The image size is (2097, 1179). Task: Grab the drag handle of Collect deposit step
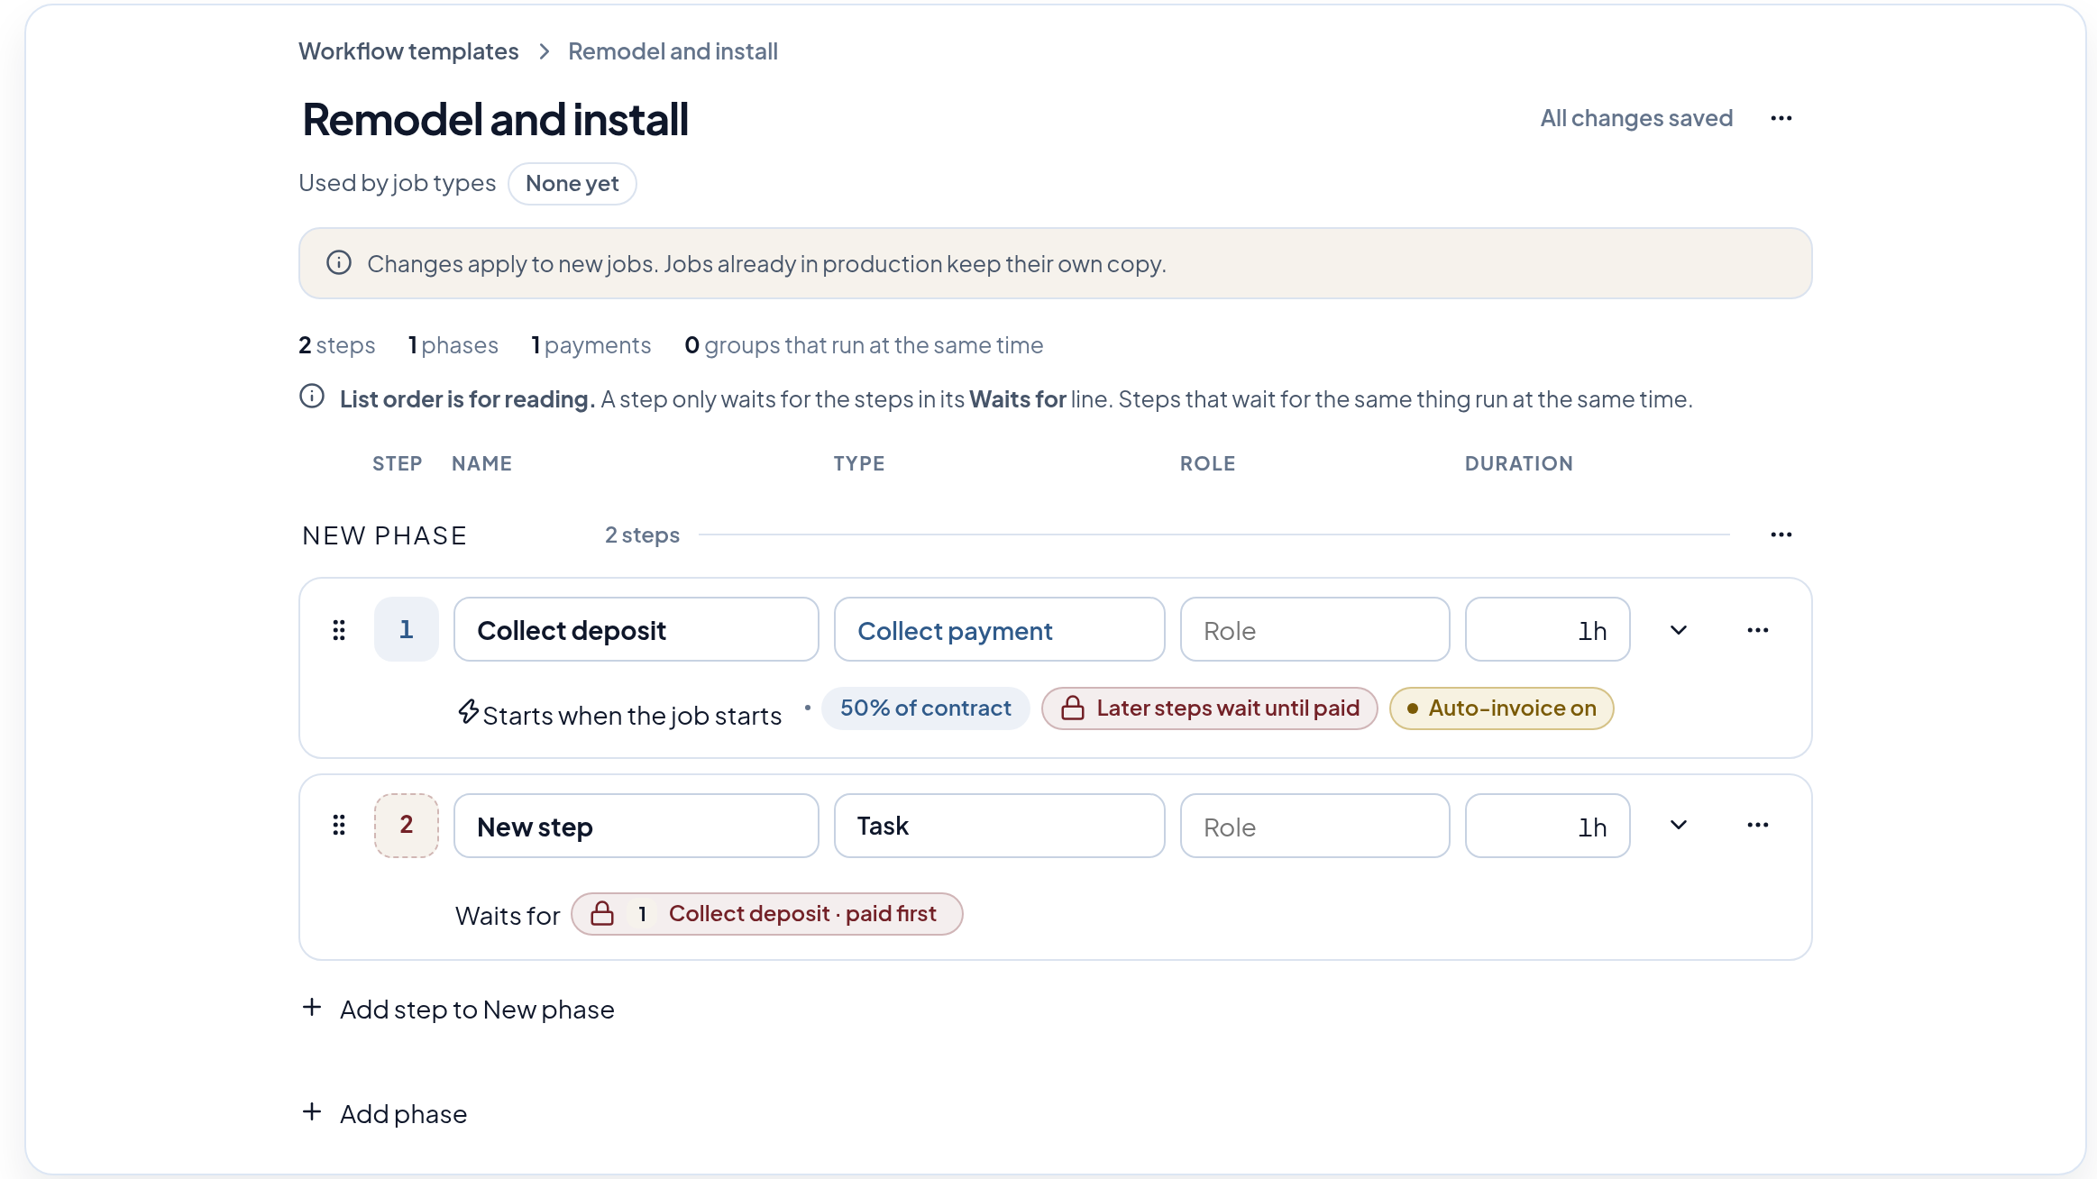click(339, 630)
